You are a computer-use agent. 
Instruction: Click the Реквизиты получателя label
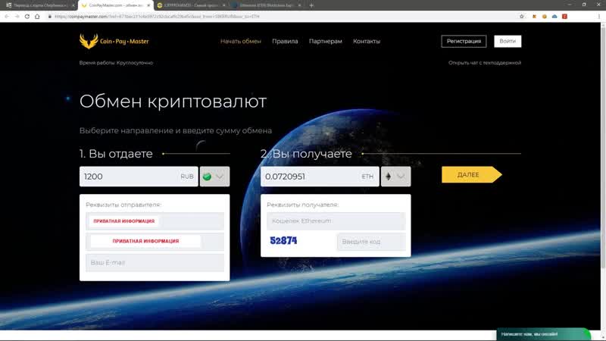tap(302, 205)
